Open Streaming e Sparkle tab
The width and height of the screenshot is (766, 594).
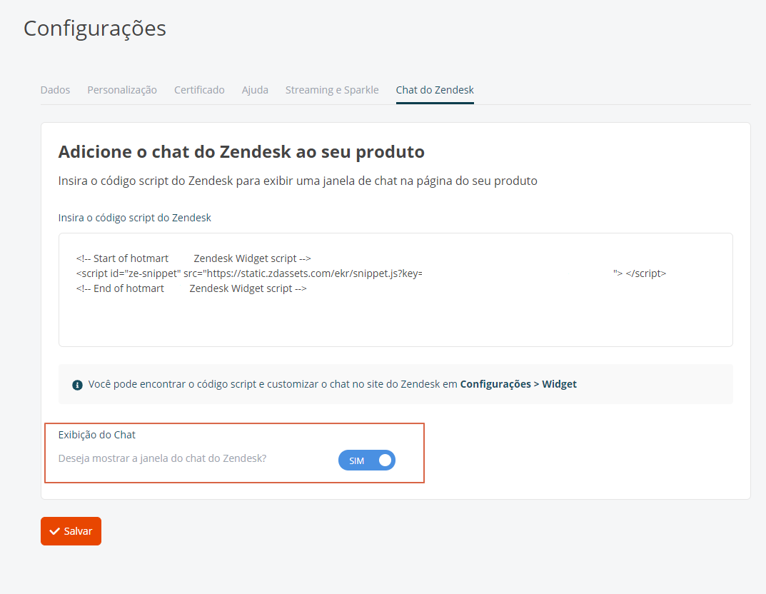(x=332, y=90)
